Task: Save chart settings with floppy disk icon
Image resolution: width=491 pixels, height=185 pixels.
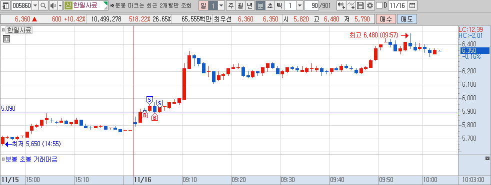Action: click(360, 5)
